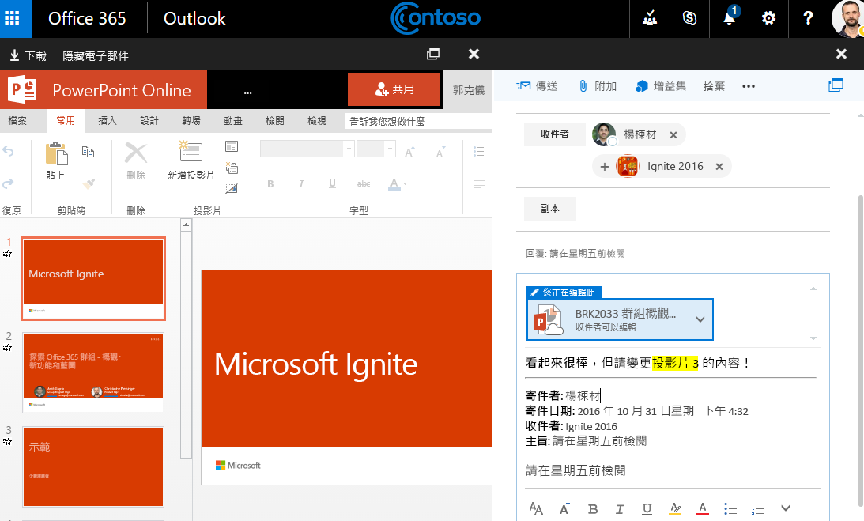Toggle underline in PowerPoint ribbon
This screenshot has height=521, width=864.
[x=332, y=183]
